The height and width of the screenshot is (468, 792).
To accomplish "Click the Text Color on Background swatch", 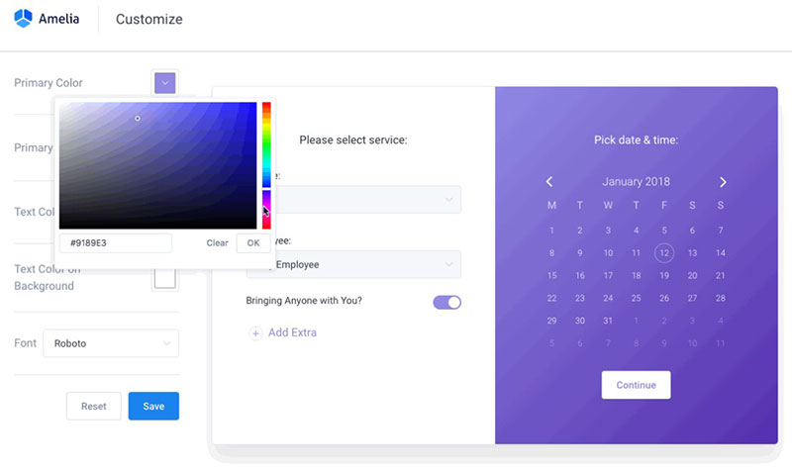I will [165, 279].
